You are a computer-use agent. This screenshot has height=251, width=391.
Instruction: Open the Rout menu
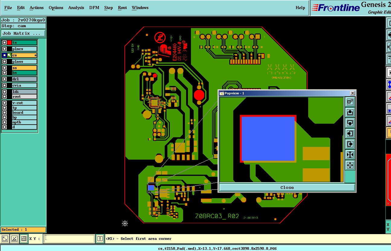click(x=122, y=8)
